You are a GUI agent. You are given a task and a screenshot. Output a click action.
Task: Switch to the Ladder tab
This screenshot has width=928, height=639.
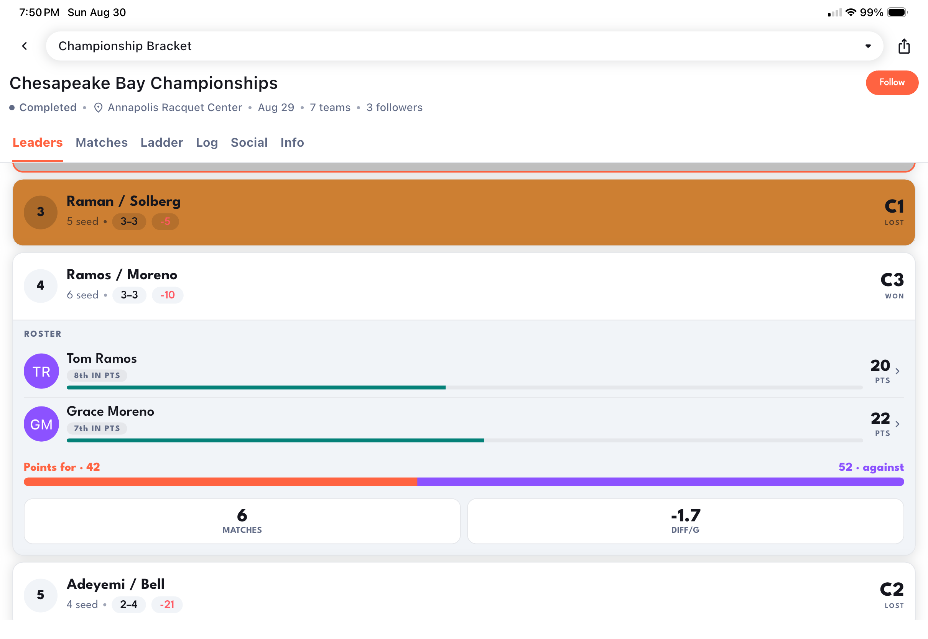pos(162,143)
